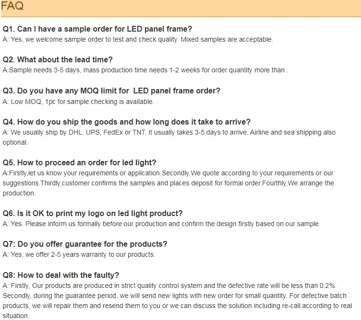Click the Q2 lead time question

click(x=58, y=60)
